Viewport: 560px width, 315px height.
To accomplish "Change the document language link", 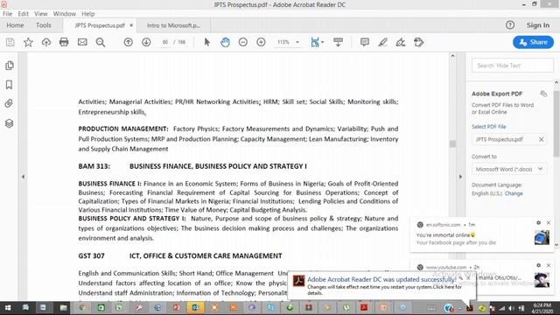I will [514, 193].
